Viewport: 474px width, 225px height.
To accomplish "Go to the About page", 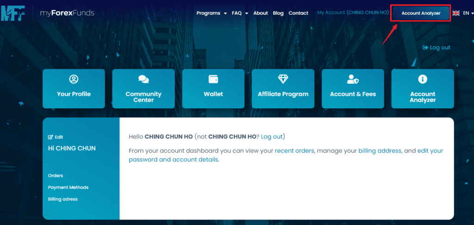I will click(261, 13).
